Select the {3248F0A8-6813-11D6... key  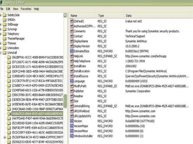pos(37,90)
